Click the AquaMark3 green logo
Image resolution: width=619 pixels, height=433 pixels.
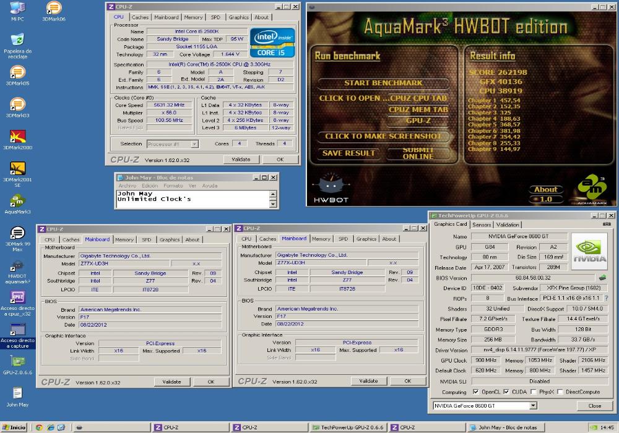(592, 189)
